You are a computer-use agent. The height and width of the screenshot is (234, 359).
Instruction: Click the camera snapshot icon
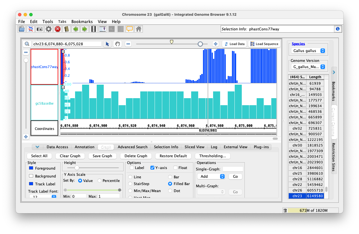tap(40, 29)
